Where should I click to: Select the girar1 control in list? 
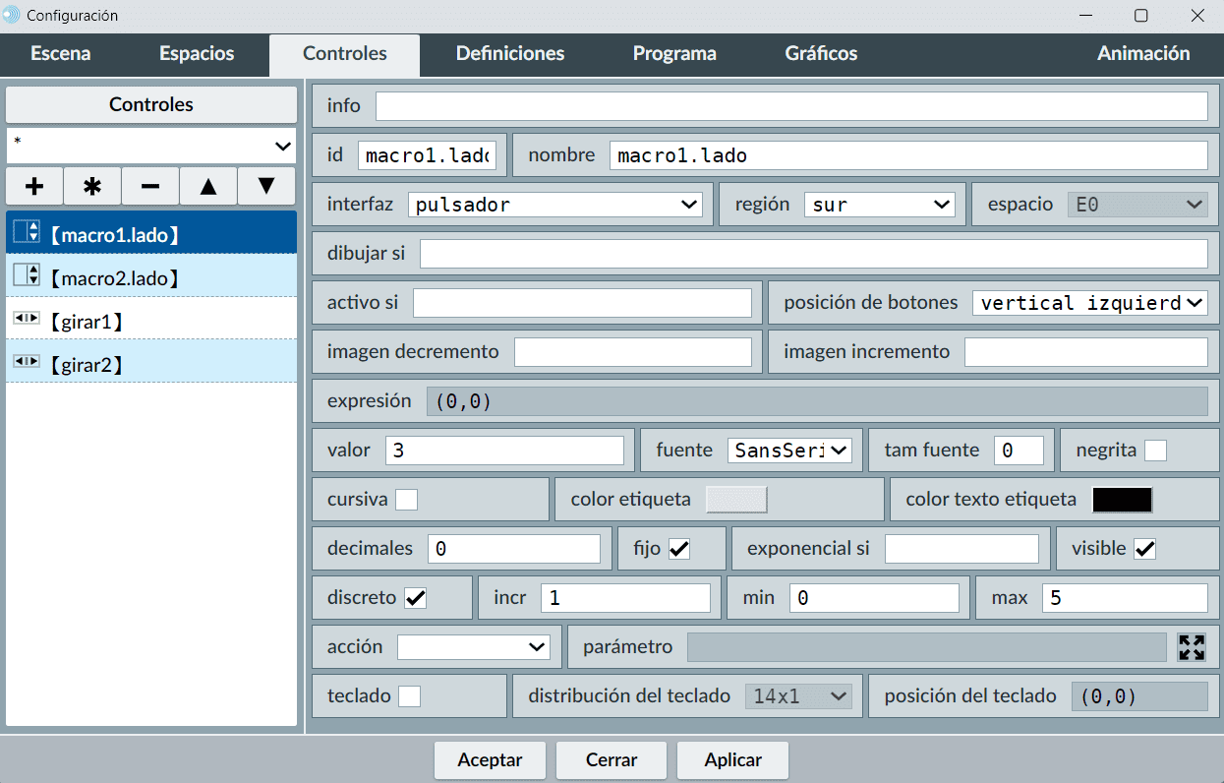(x=151, y=321)
